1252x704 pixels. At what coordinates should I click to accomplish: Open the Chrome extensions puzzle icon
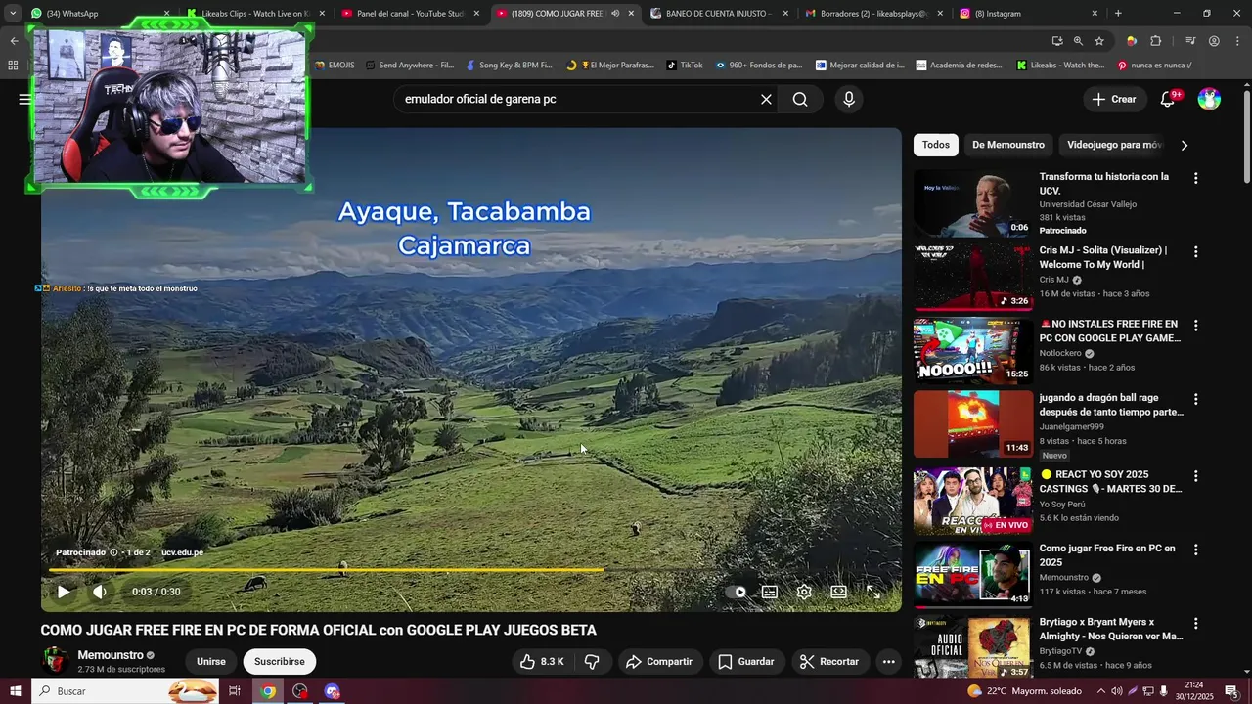tap(1156, 41)
